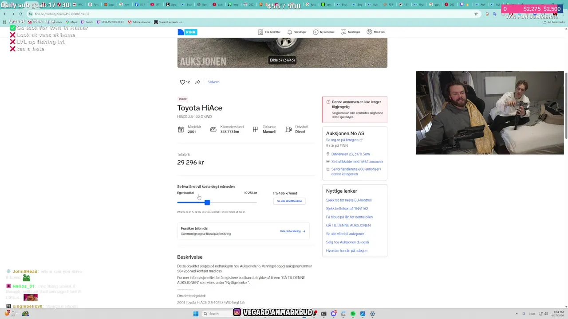Click the volume icon in system tray
Screen dimensions: 568x319
546,314
